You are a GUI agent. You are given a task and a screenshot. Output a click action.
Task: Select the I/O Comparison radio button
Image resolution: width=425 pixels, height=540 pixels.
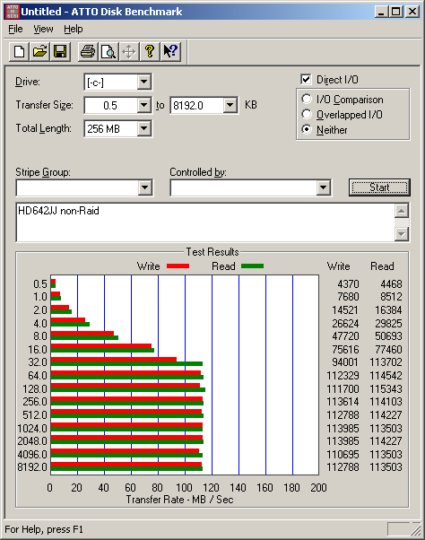[307, 100]
